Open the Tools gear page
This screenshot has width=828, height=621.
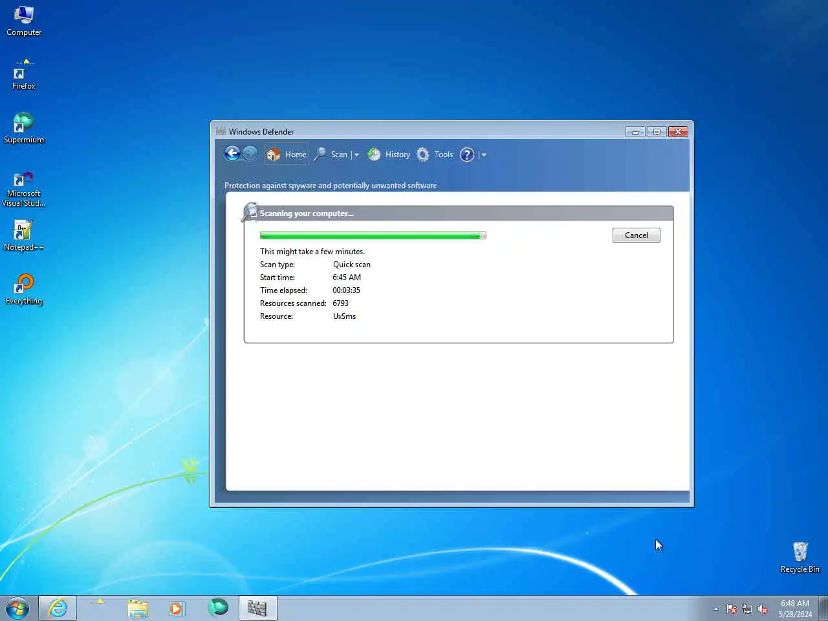point(435,155)
